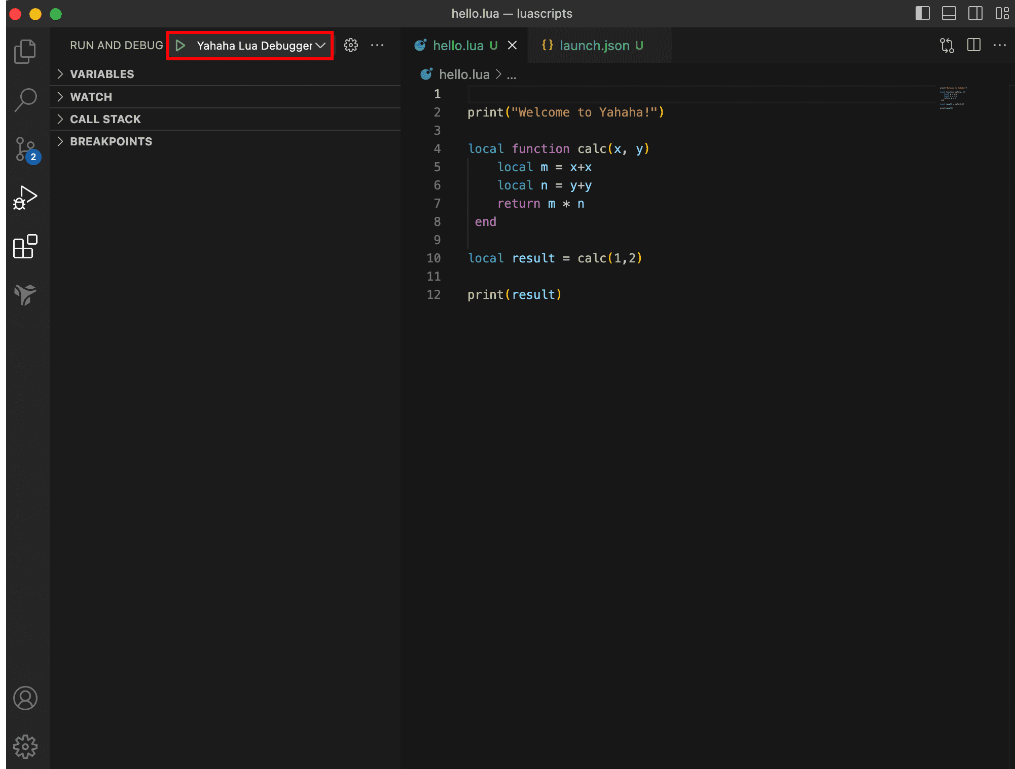Expand the BREAKPOINTS section
This screenshot has height=769, width=1015.
pos(111,141)
